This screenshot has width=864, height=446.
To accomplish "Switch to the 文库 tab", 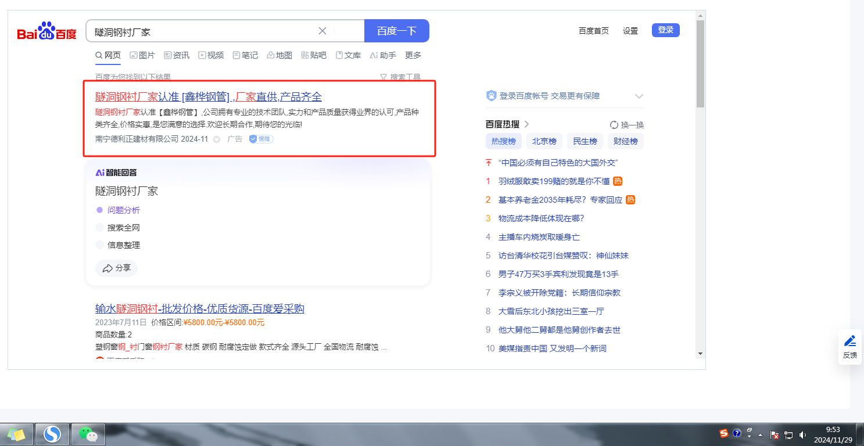I will pos(348,55).
